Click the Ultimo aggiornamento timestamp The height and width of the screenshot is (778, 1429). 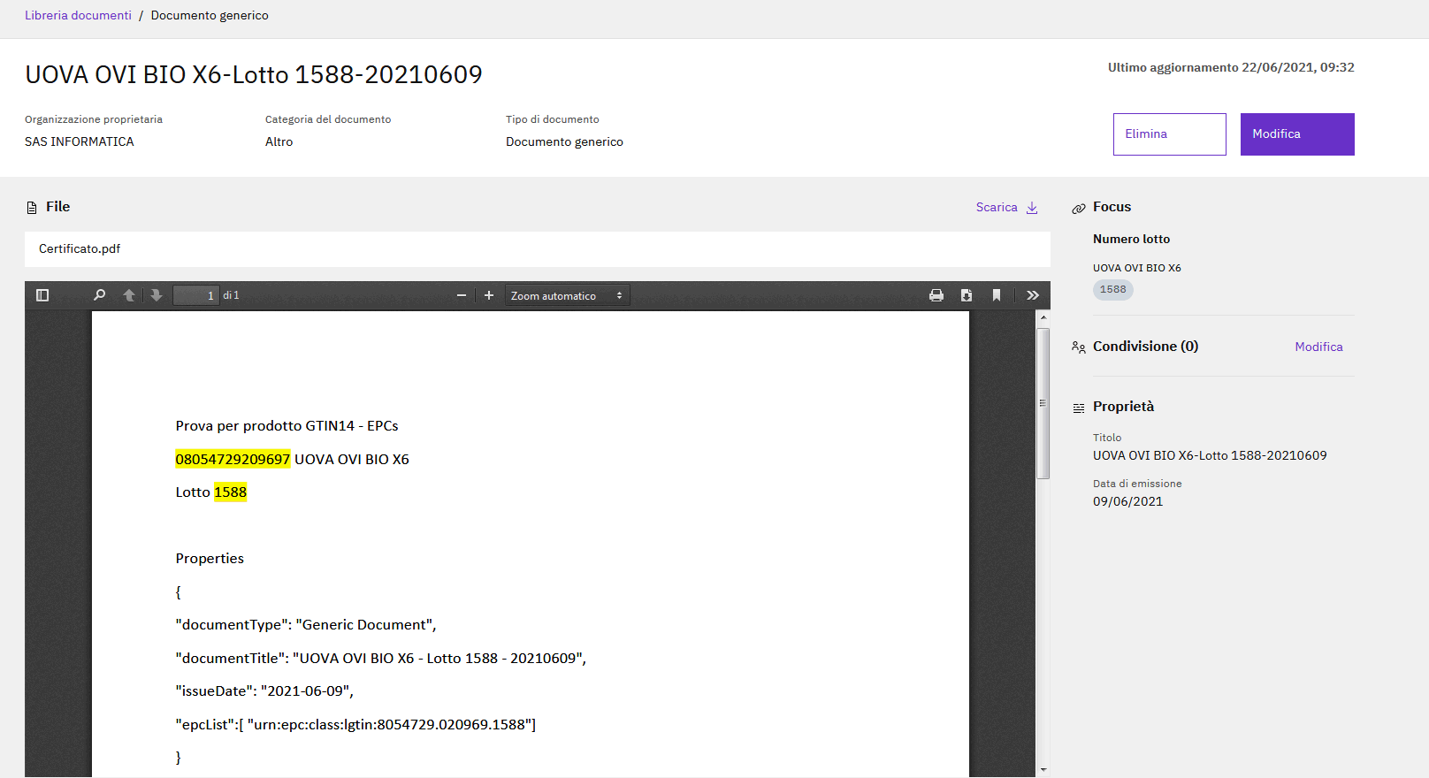[1231, 67]
